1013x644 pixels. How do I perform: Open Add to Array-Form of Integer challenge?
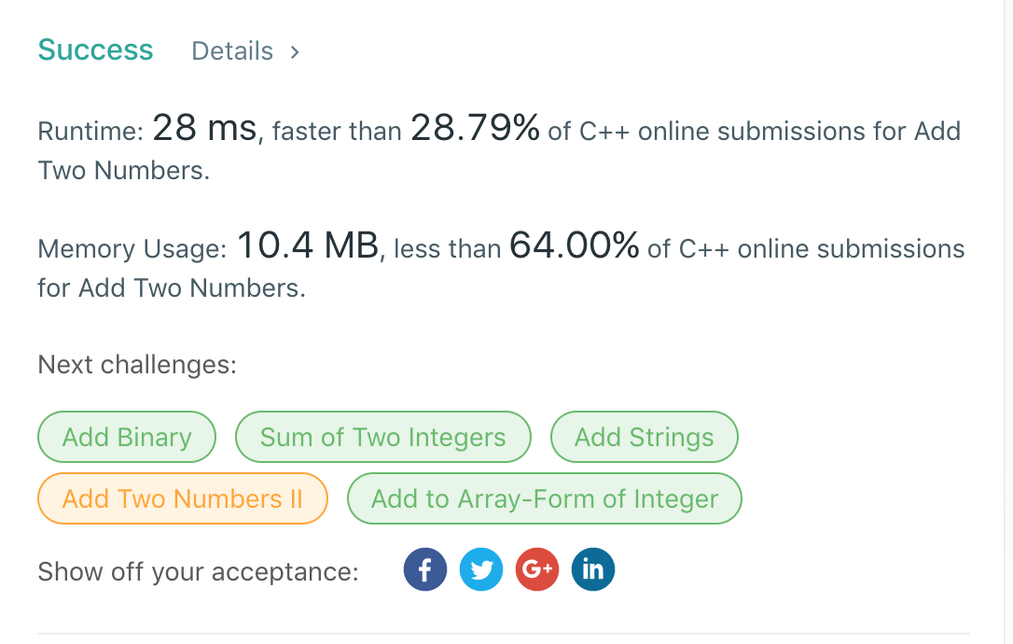545,498
